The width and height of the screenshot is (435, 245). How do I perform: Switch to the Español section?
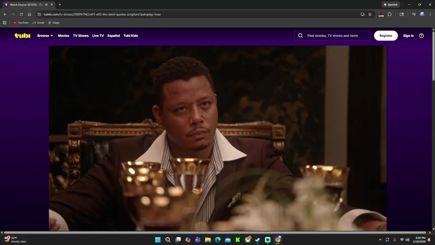114,35
